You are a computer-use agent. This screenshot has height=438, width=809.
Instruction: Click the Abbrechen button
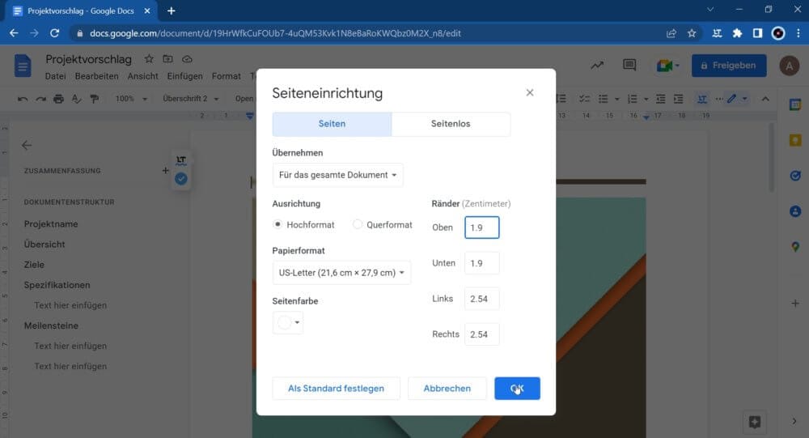[447, 389]
